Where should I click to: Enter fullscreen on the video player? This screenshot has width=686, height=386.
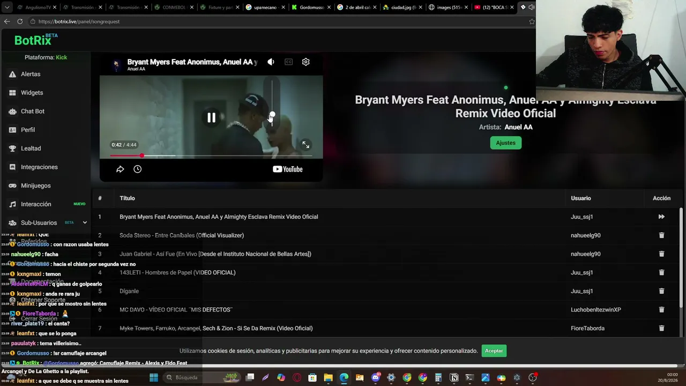click(x=305, y=145)
